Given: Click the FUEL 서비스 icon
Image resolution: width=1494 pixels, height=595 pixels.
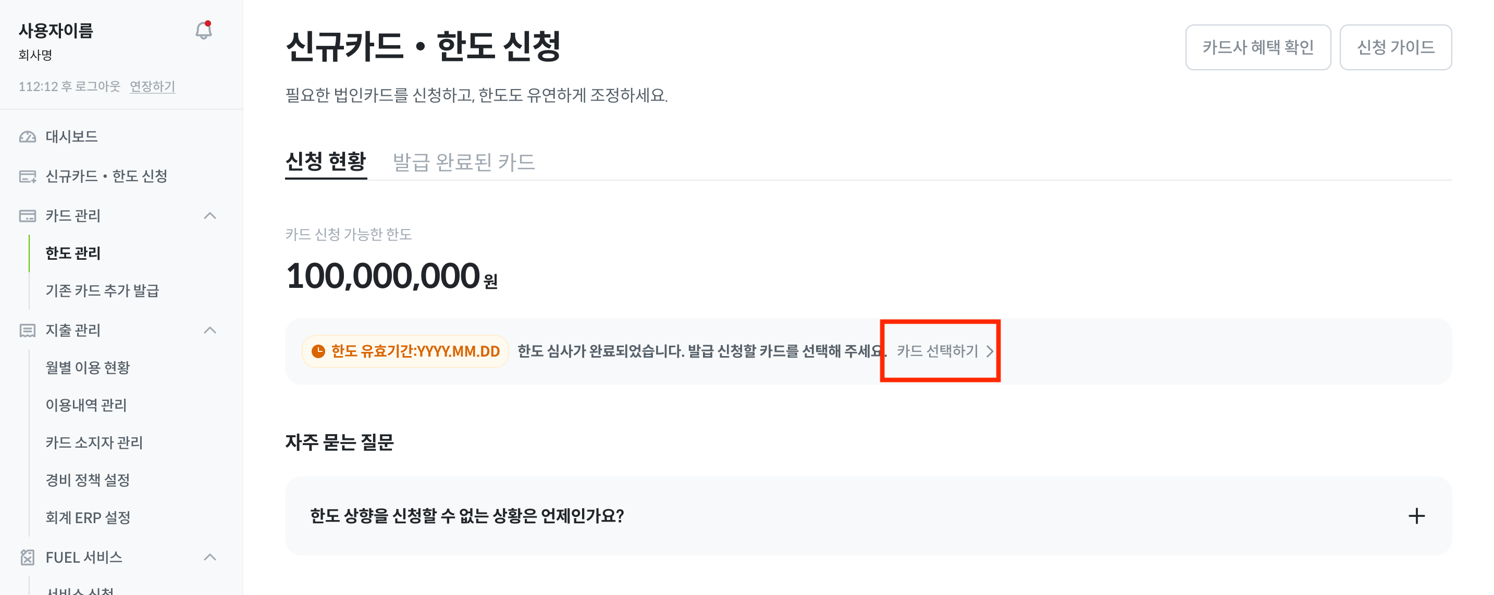Looking at the screenshot, I should [27, 558].
